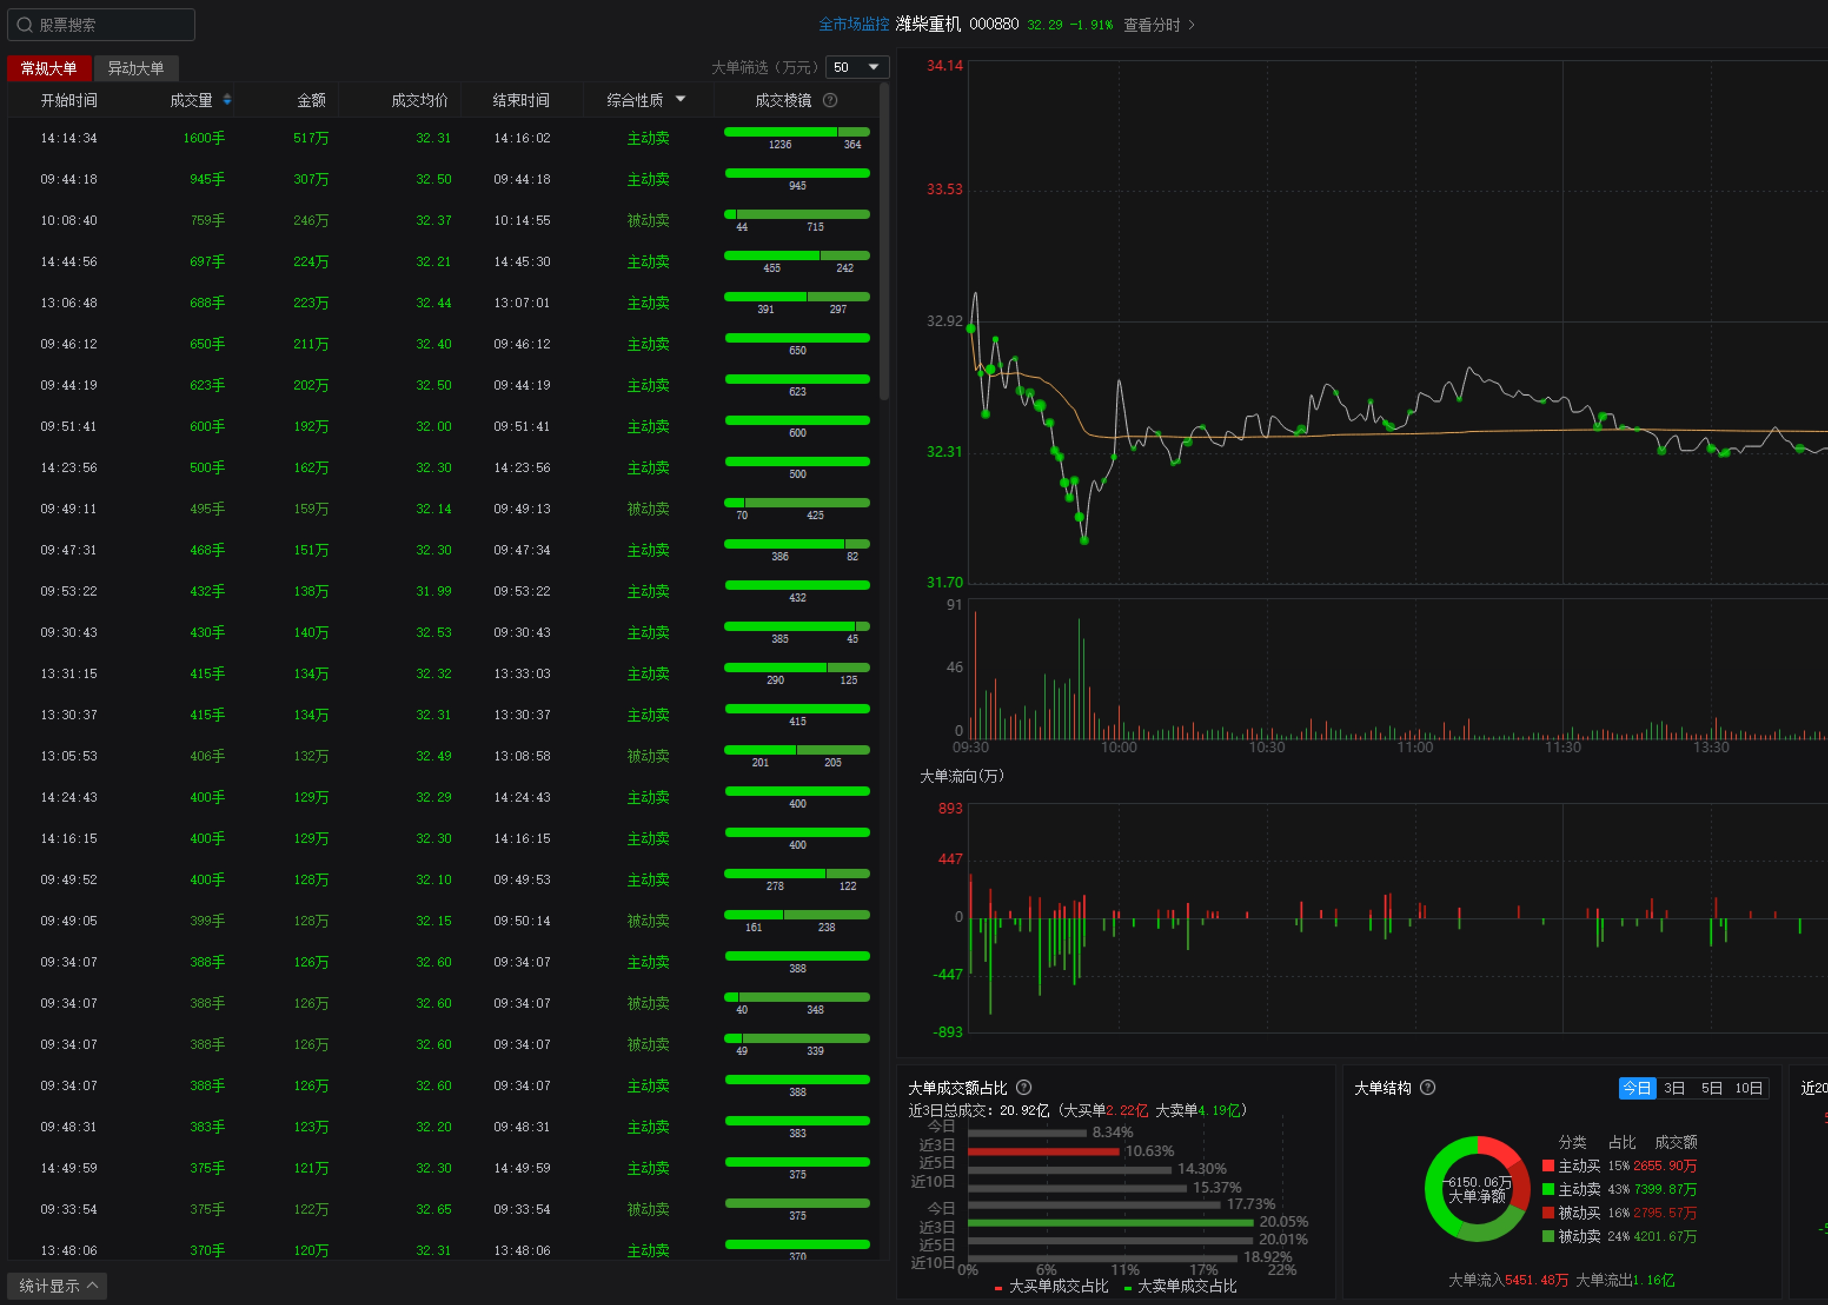Click bright green 主动卖 legend square
The width and height of the screenshot is (1828, 1305).
point(1548,1189)
